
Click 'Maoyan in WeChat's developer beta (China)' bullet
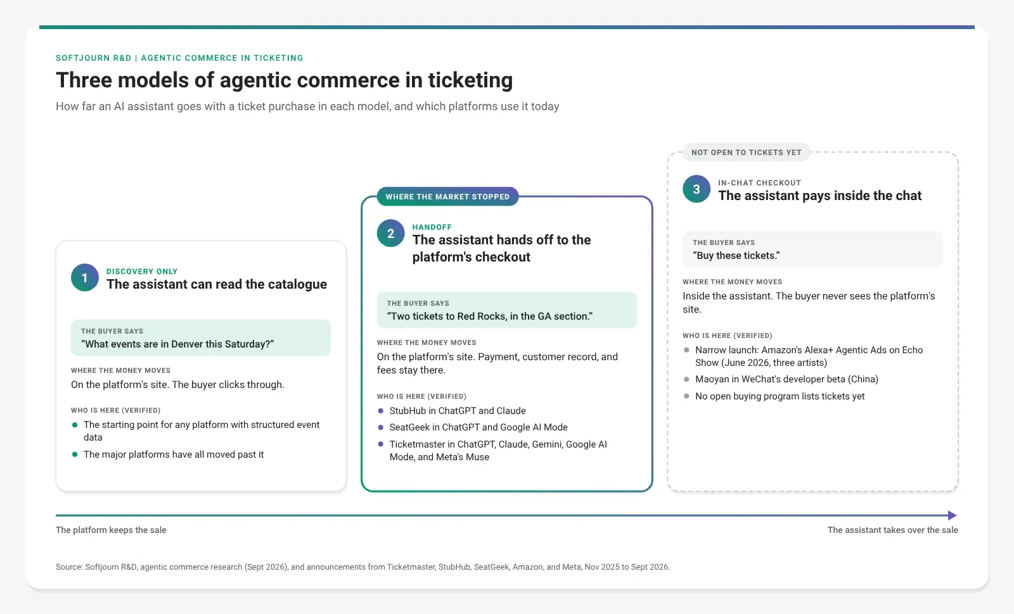[x=786, y=379]
